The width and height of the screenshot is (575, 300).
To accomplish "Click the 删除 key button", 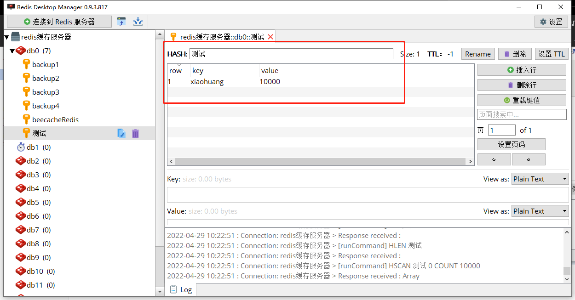I will pyautogui.click(x=515, y=54).
